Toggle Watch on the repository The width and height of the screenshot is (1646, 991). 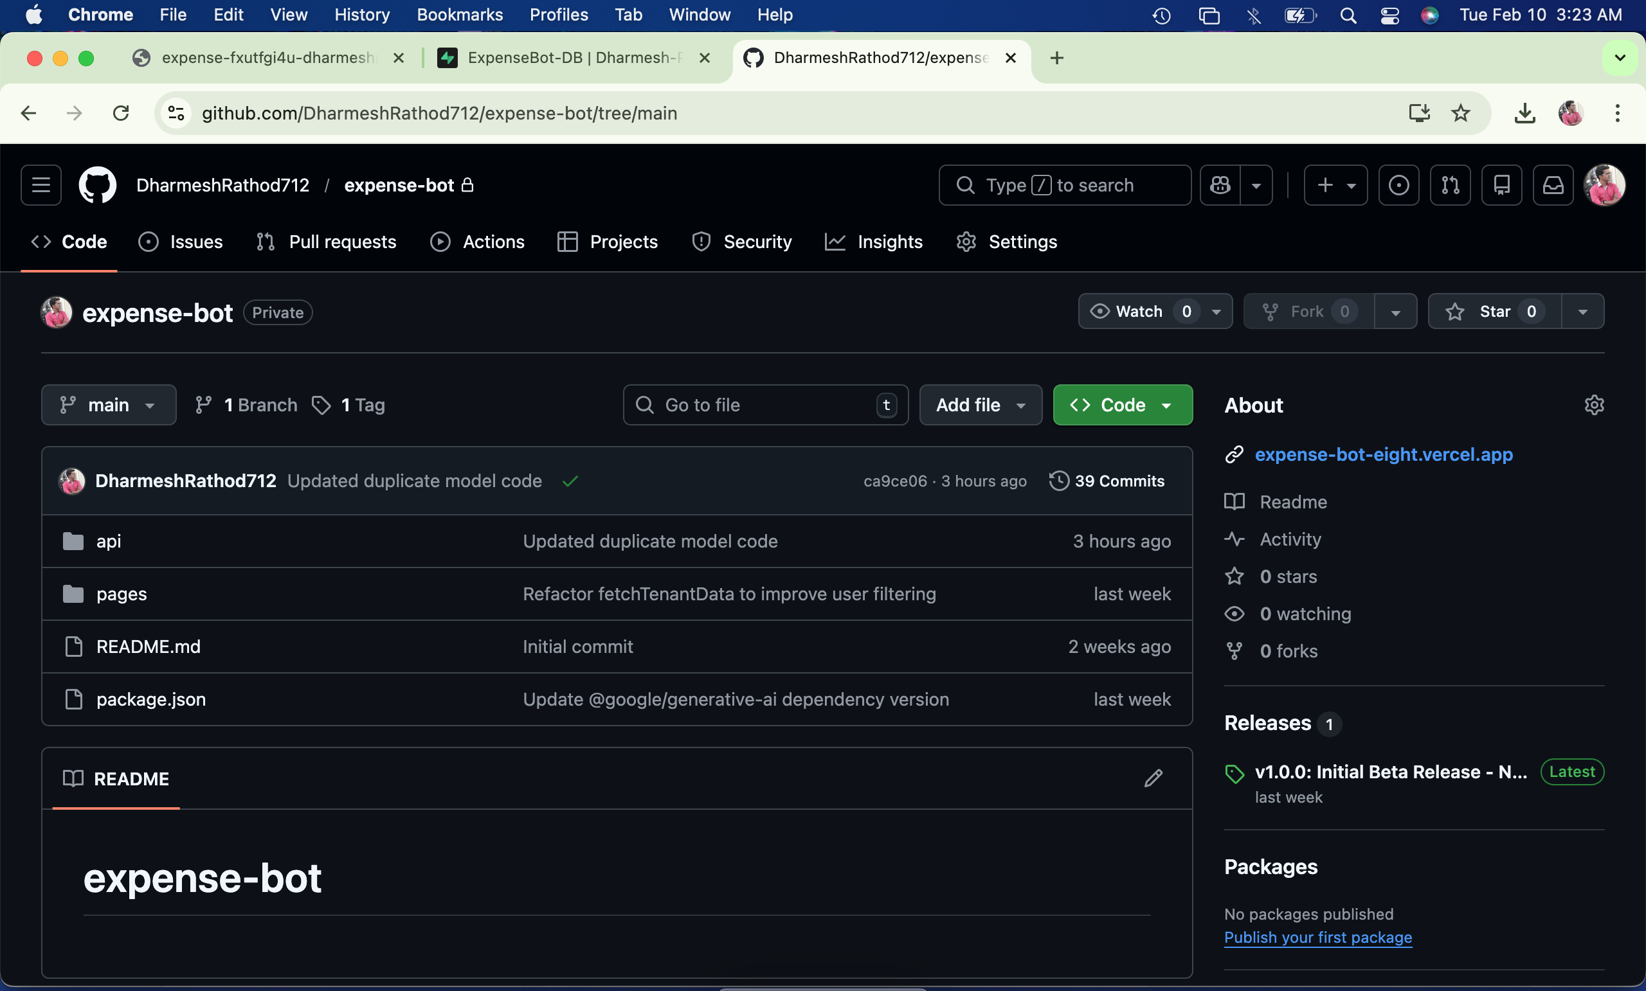point(1138,311)
